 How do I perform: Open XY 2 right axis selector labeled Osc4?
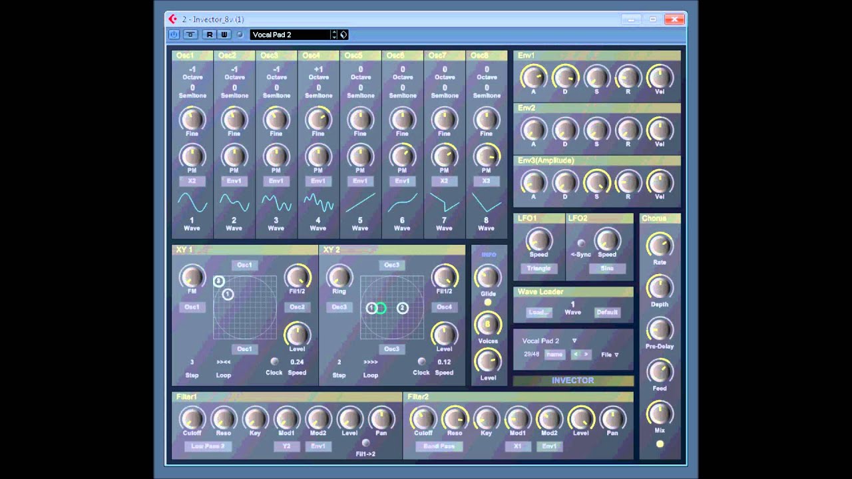444,307
